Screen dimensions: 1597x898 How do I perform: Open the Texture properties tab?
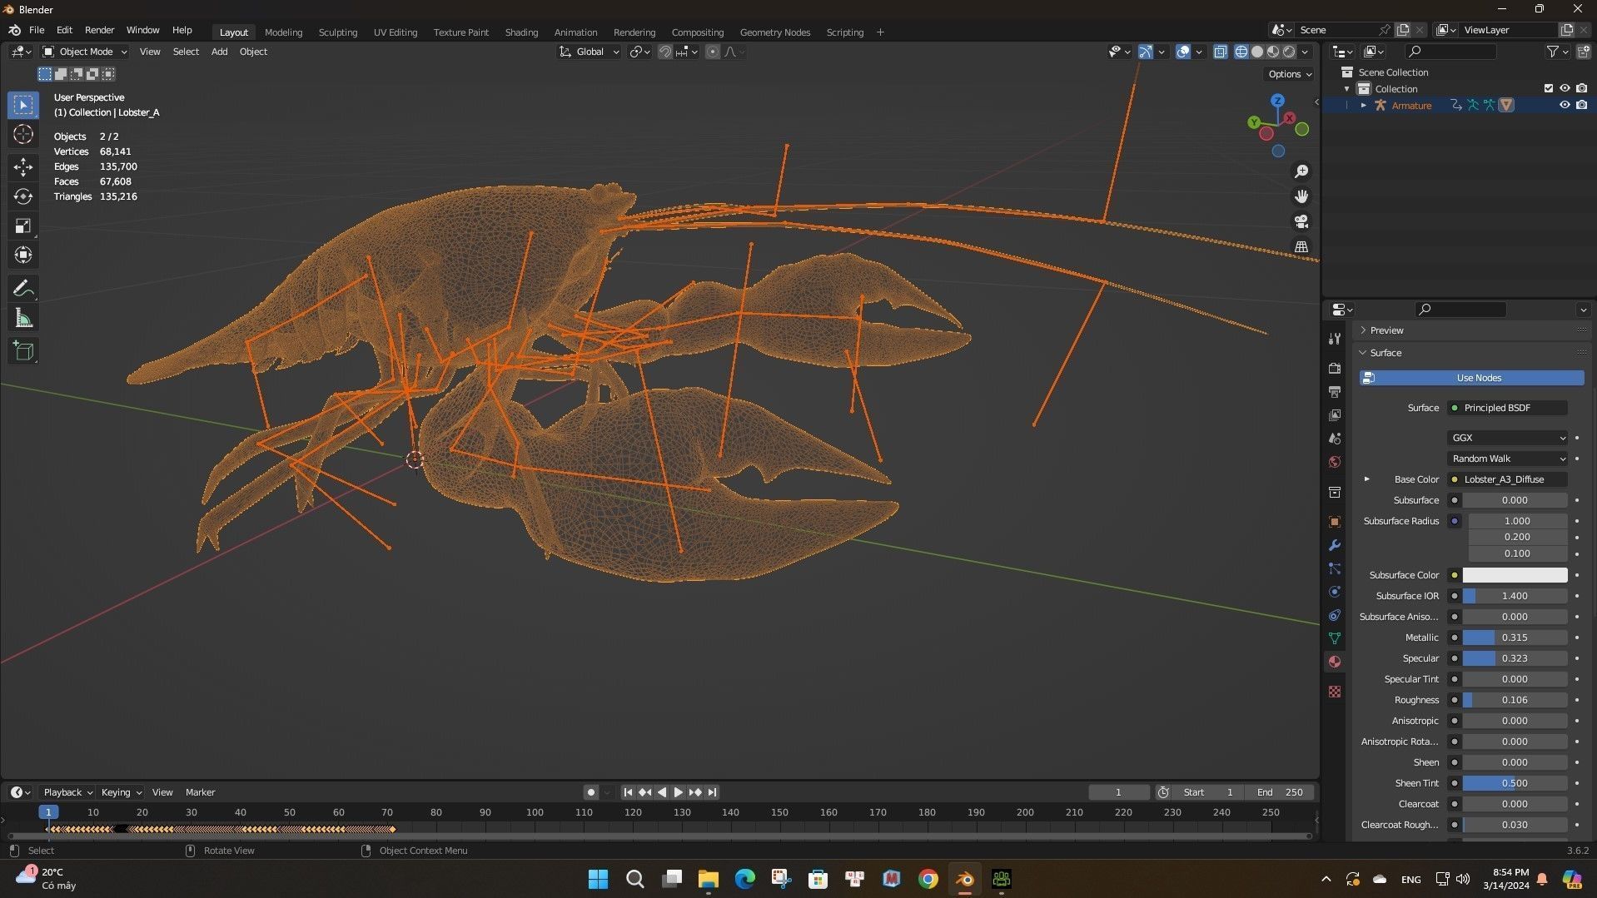pyautogui.click(x=1335, y=692)
